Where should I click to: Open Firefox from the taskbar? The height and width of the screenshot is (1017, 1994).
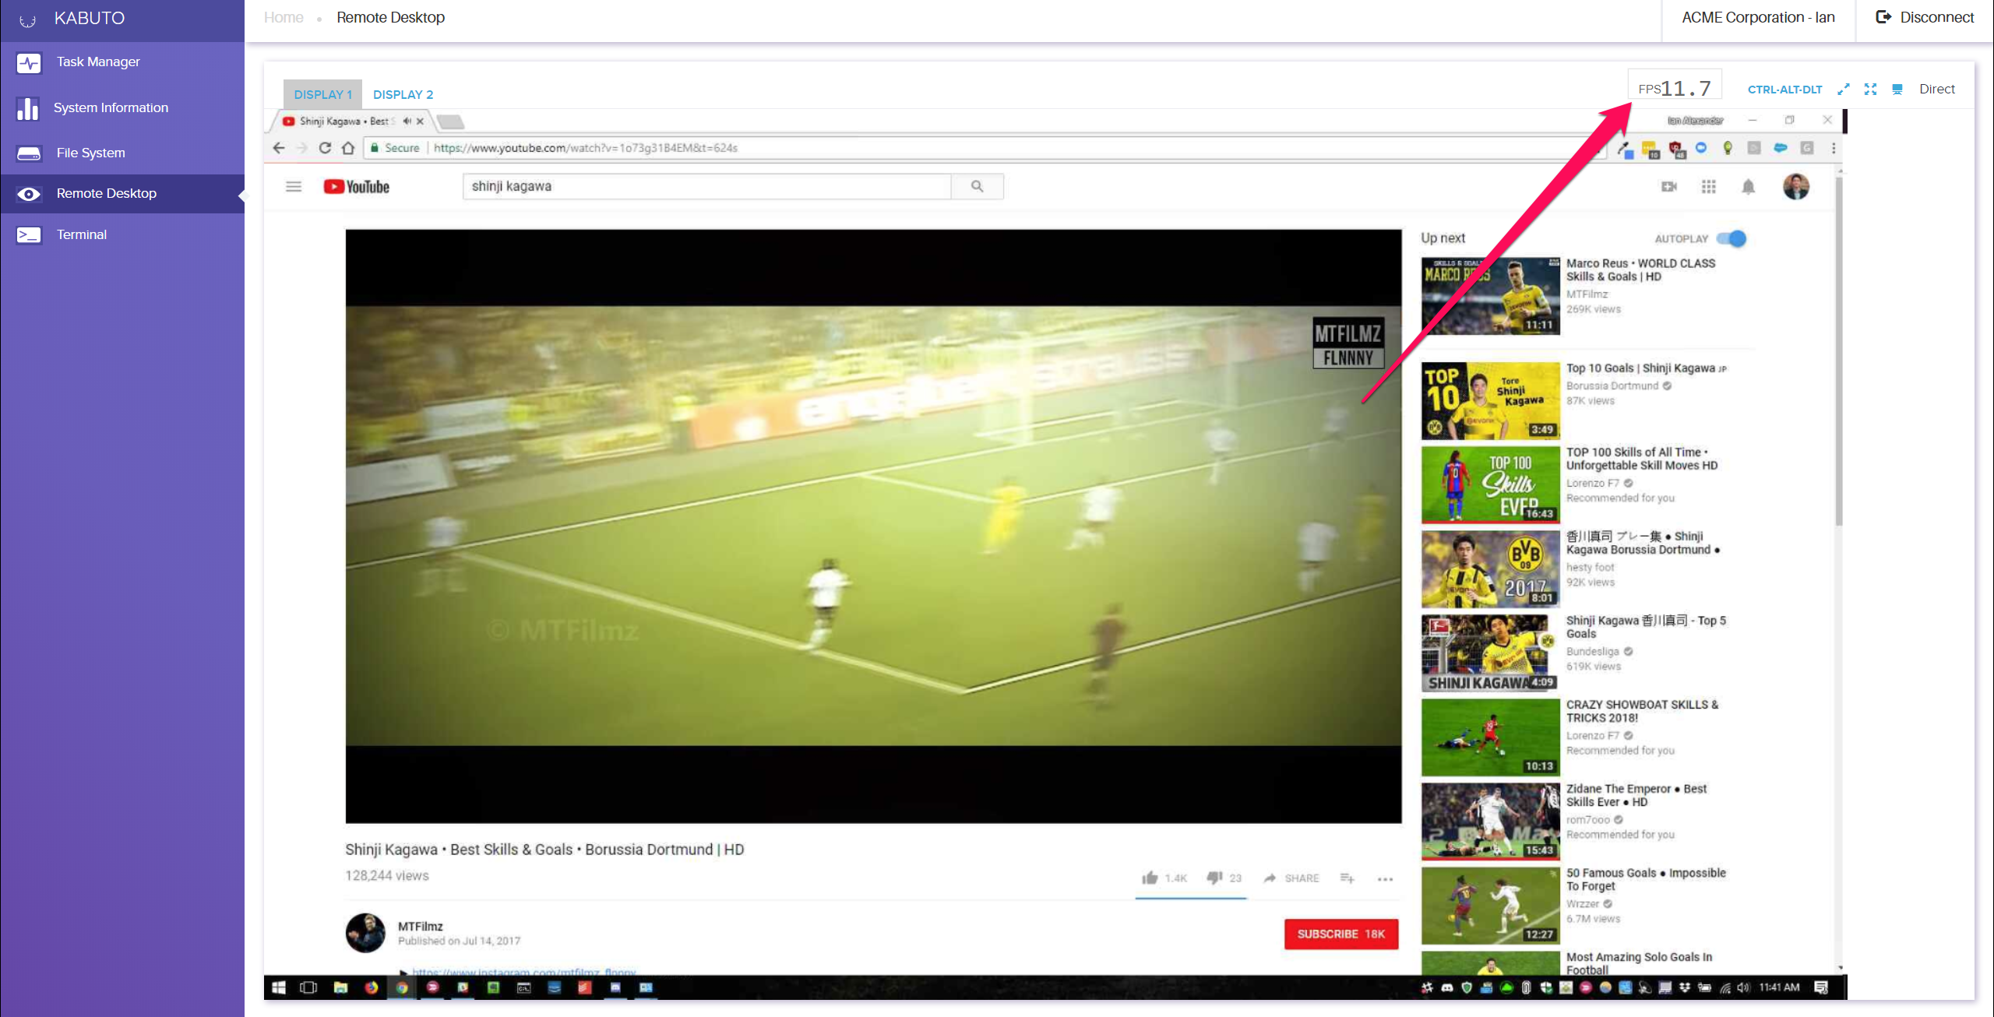[372, 987]
